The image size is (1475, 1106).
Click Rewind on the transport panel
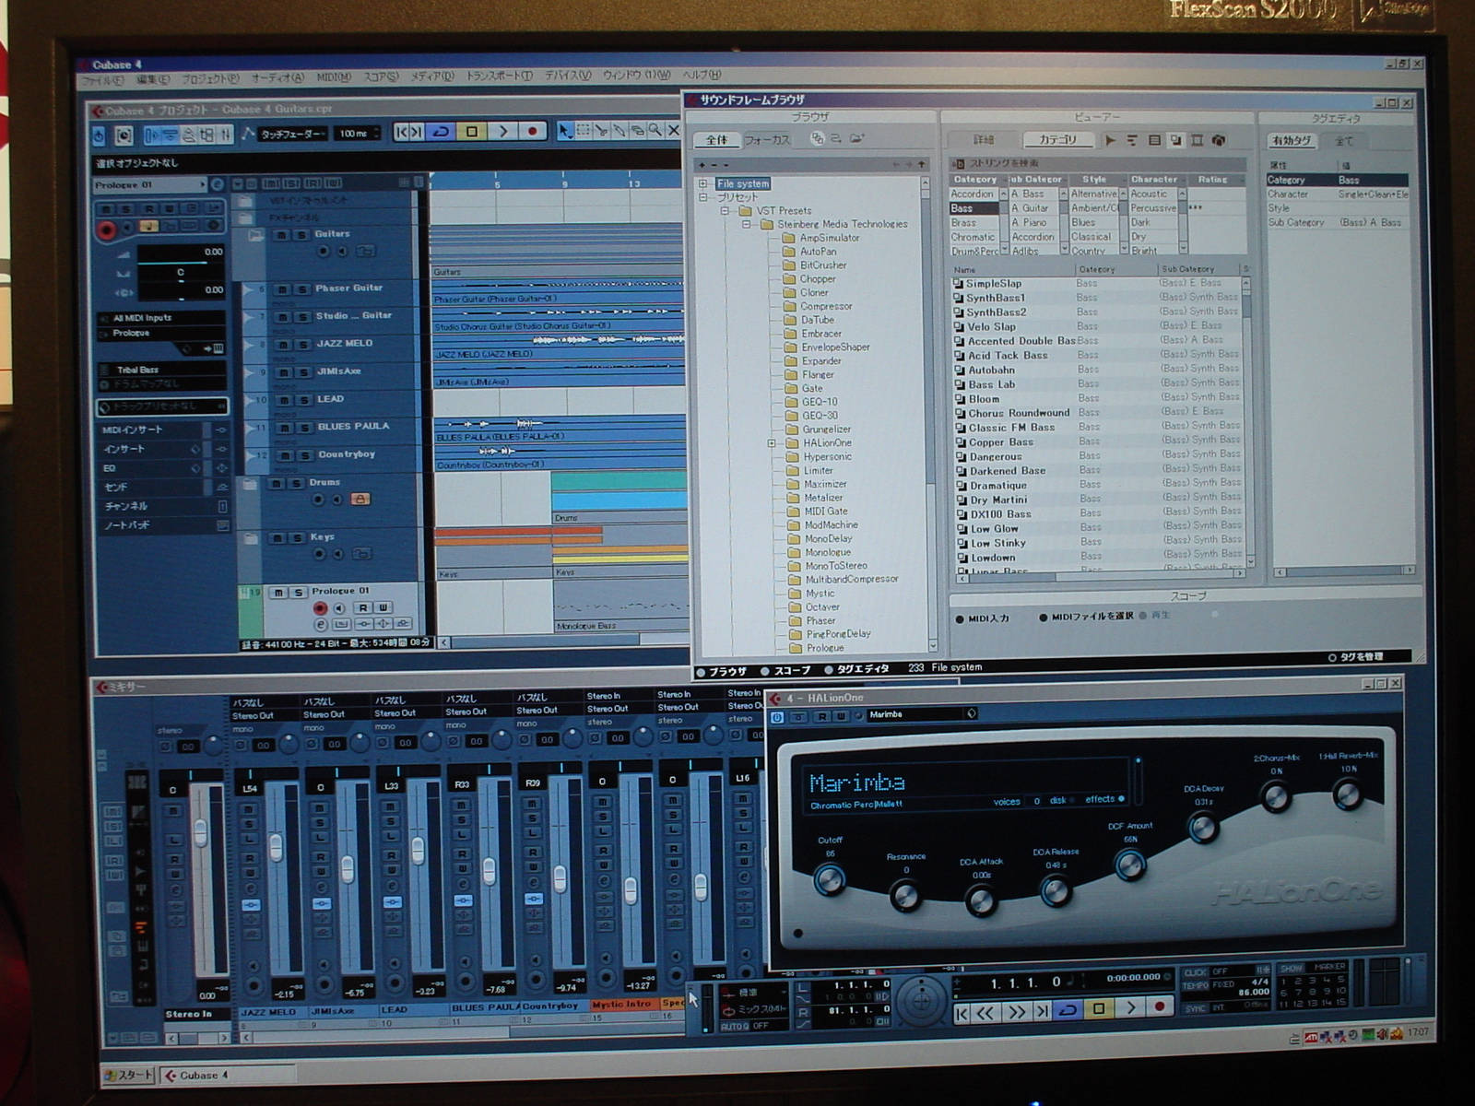coord(985,1013)
